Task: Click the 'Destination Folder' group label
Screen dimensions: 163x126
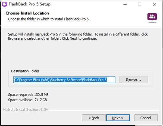Action: tap(25, 71)
